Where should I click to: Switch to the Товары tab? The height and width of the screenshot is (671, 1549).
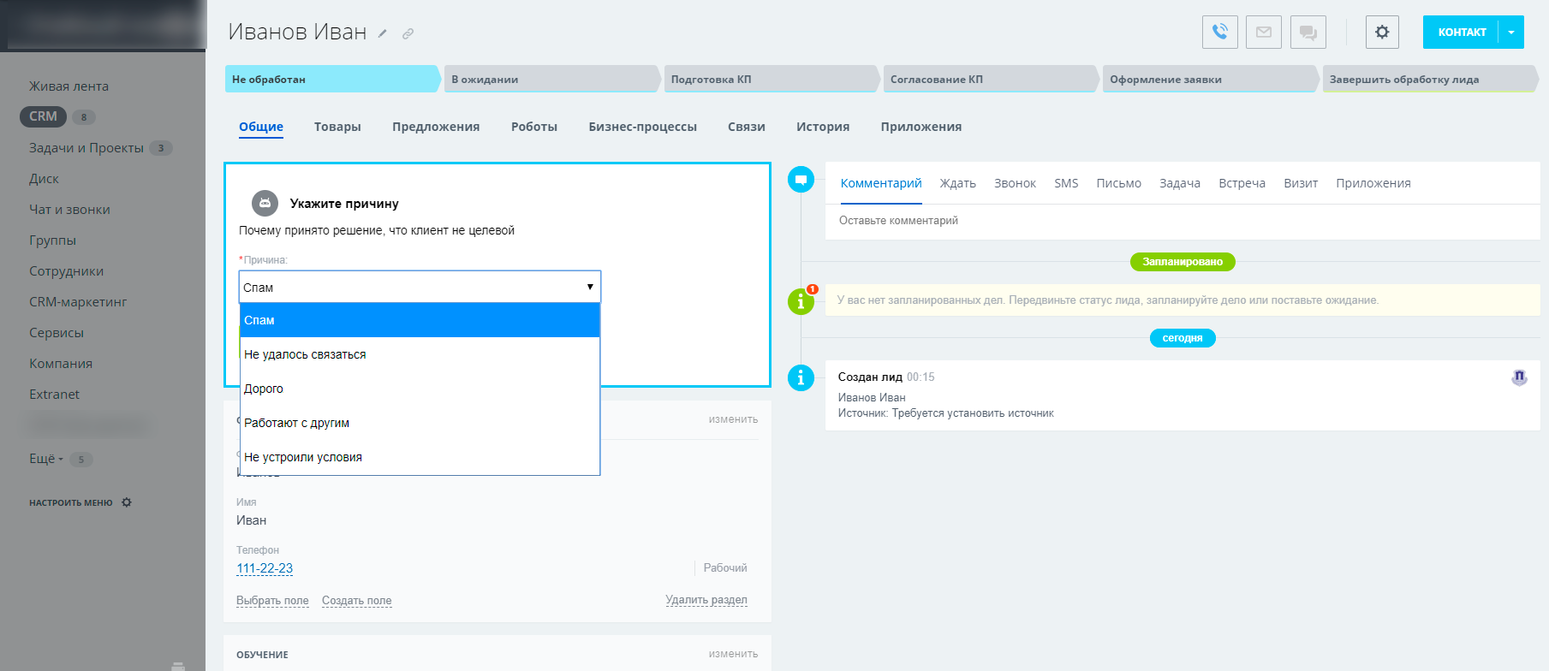(x=337, y=127)
